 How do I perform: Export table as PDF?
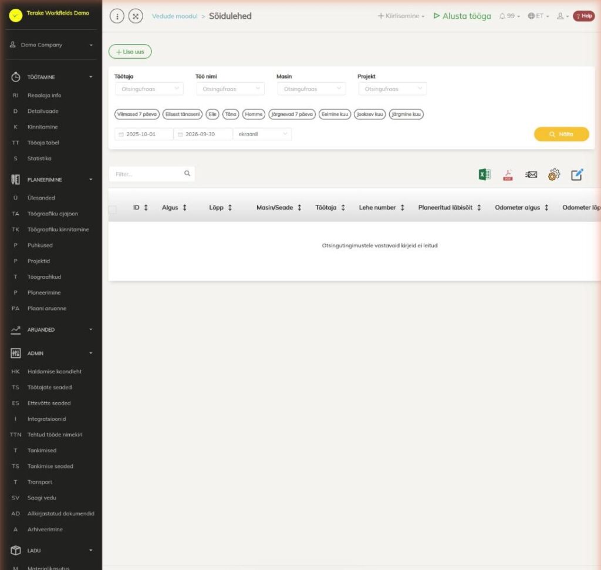point(508,175)
